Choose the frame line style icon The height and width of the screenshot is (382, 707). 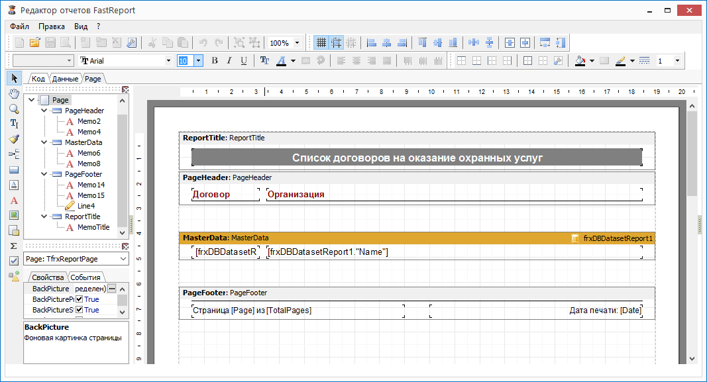pos(644,60)
